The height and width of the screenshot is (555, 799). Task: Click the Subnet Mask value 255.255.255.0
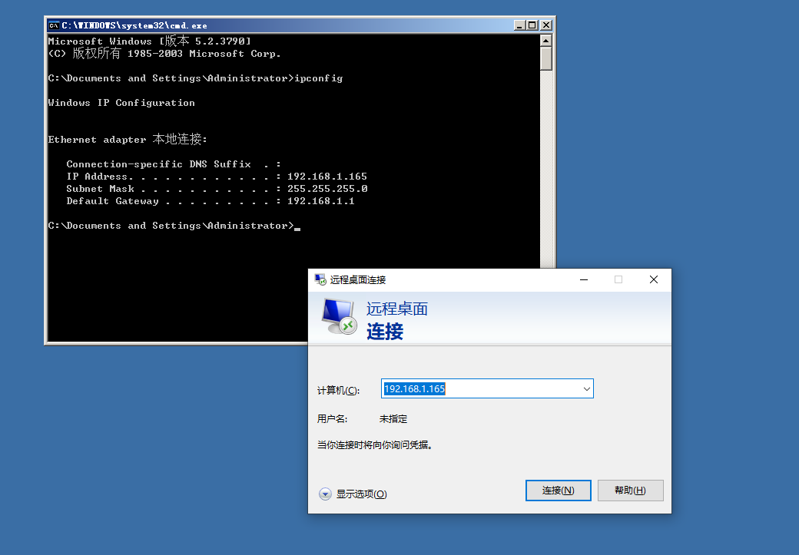[x=327, y=189]
